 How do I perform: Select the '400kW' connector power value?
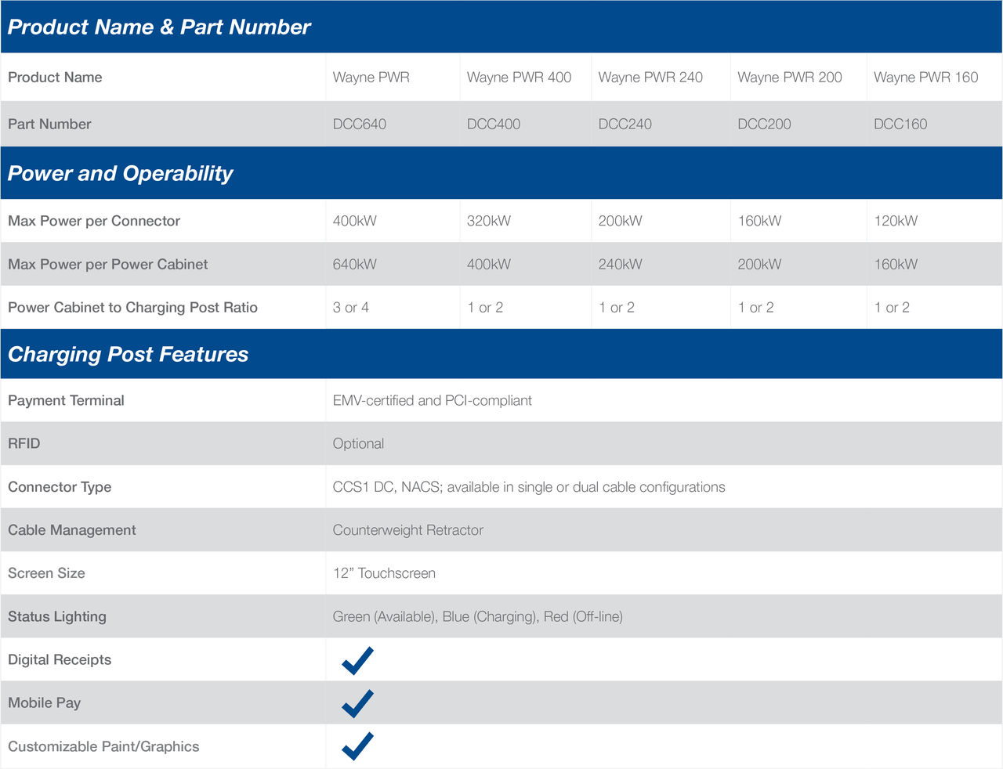[354, 221]
